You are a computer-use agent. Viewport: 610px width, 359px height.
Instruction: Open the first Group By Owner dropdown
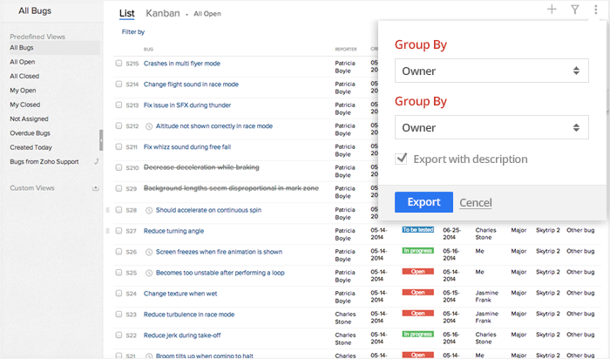(x=491, y=71)
